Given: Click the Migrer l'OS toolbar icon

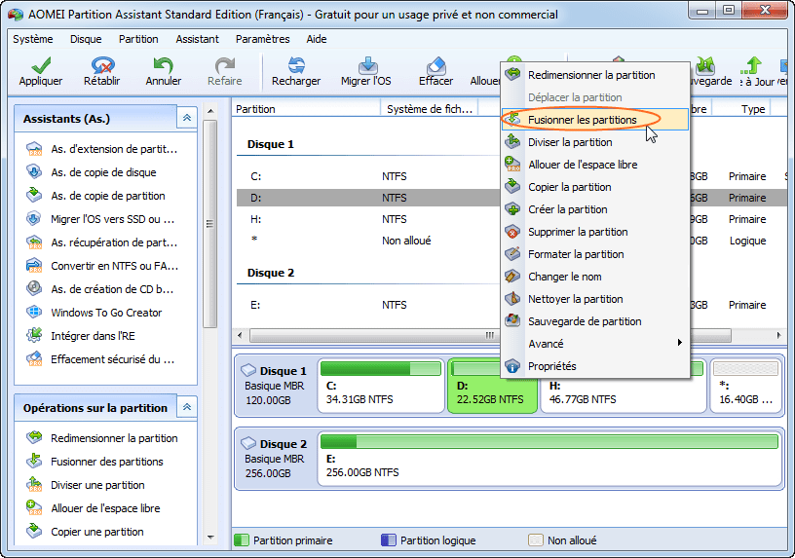Looking at the screenshot, I should tap(367, 65).
